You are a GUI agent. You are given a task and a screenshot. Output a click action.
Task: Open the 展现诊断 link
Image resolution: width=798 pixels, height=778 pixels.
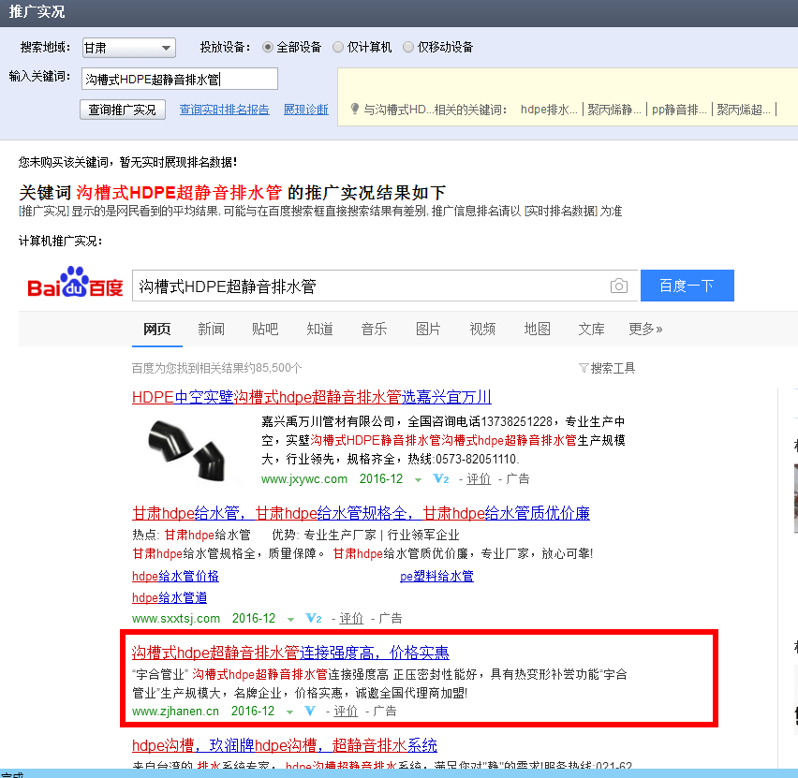[x=306, y=110]
